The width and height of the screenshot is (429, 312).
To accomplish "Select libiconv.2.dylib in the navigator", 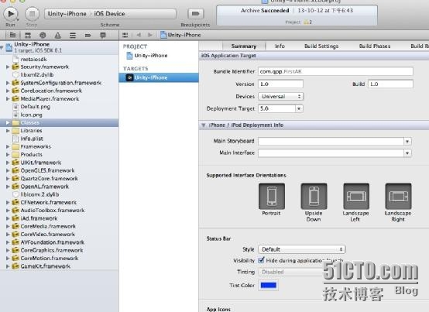I will point(39,194).
